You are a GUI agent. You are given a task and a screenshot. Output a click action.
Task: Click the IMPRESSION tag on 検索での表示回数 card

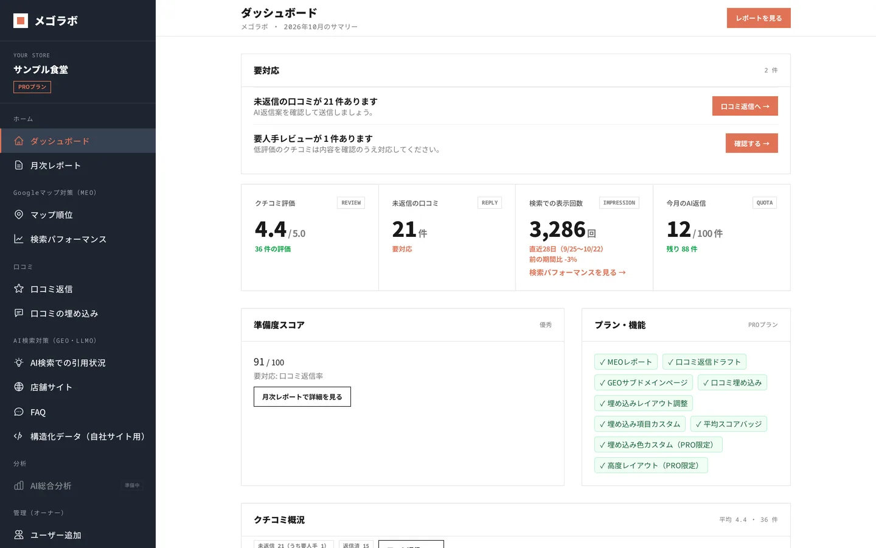[619, 203]
